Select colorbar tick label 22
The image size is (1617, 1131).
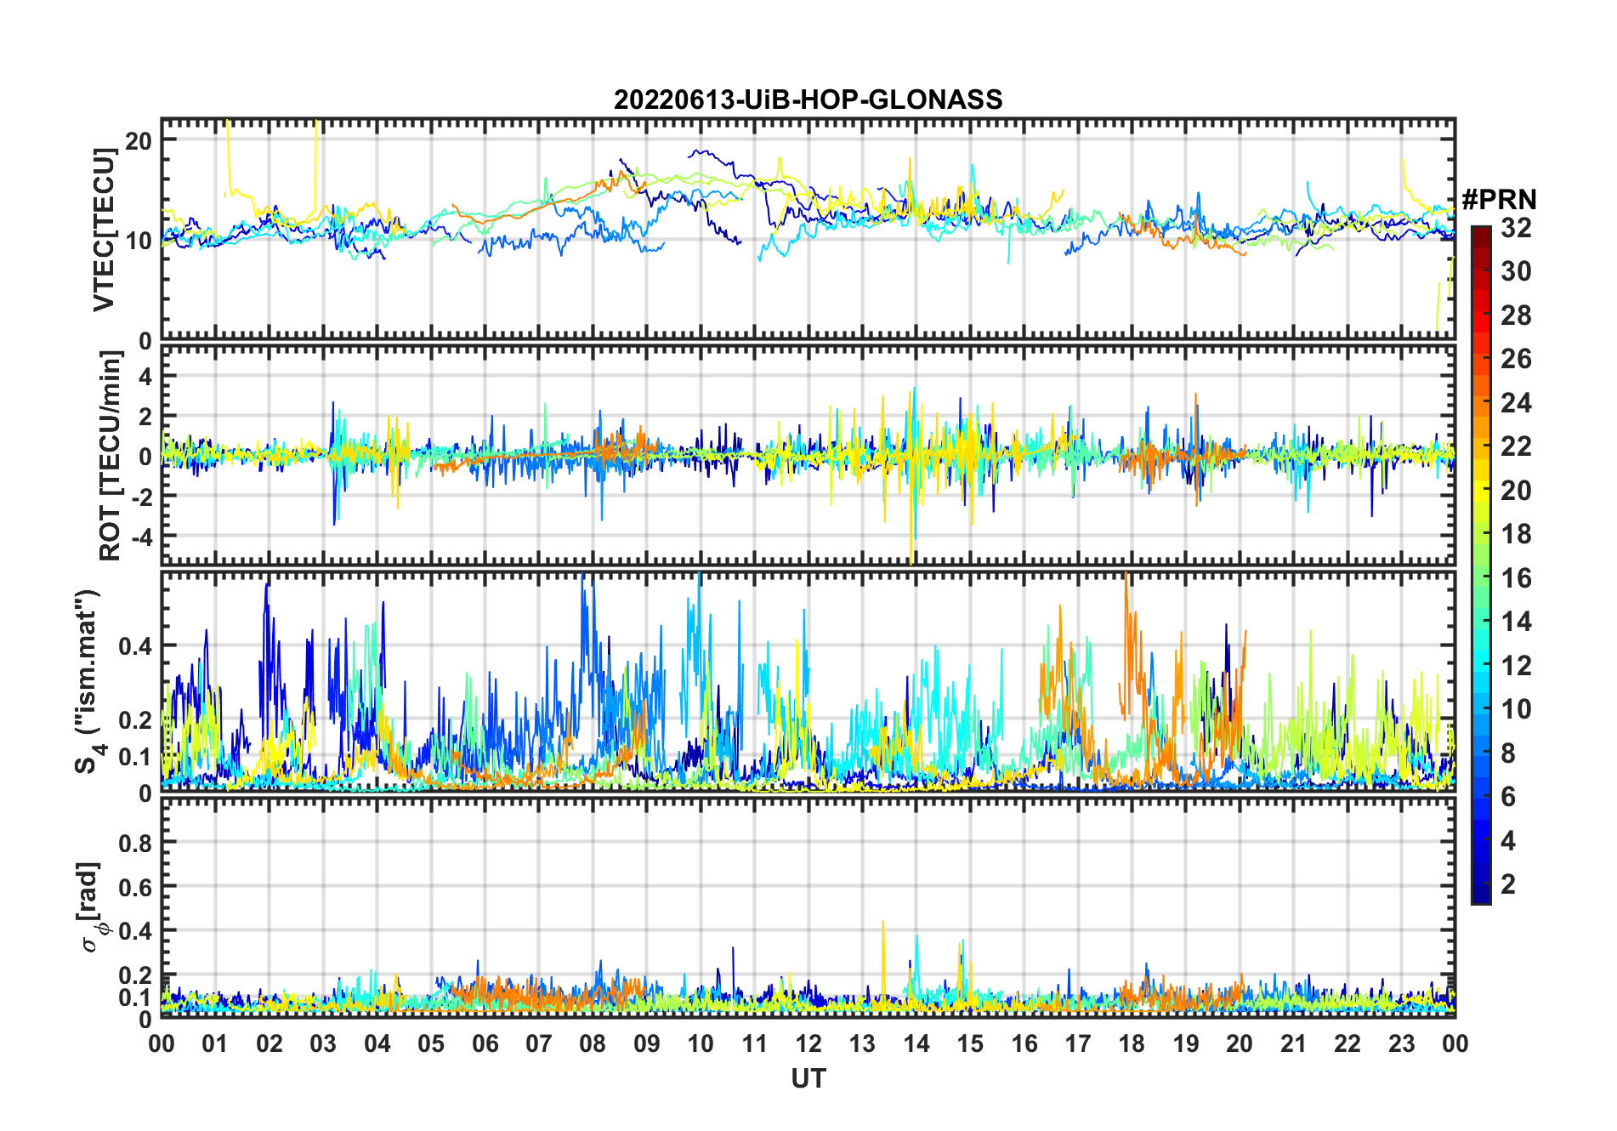(1517, 446)
